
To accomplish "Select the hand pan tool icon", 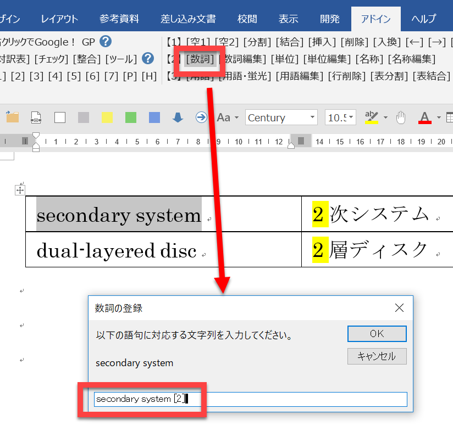I will pyautogui.click(x=401, y=117).
